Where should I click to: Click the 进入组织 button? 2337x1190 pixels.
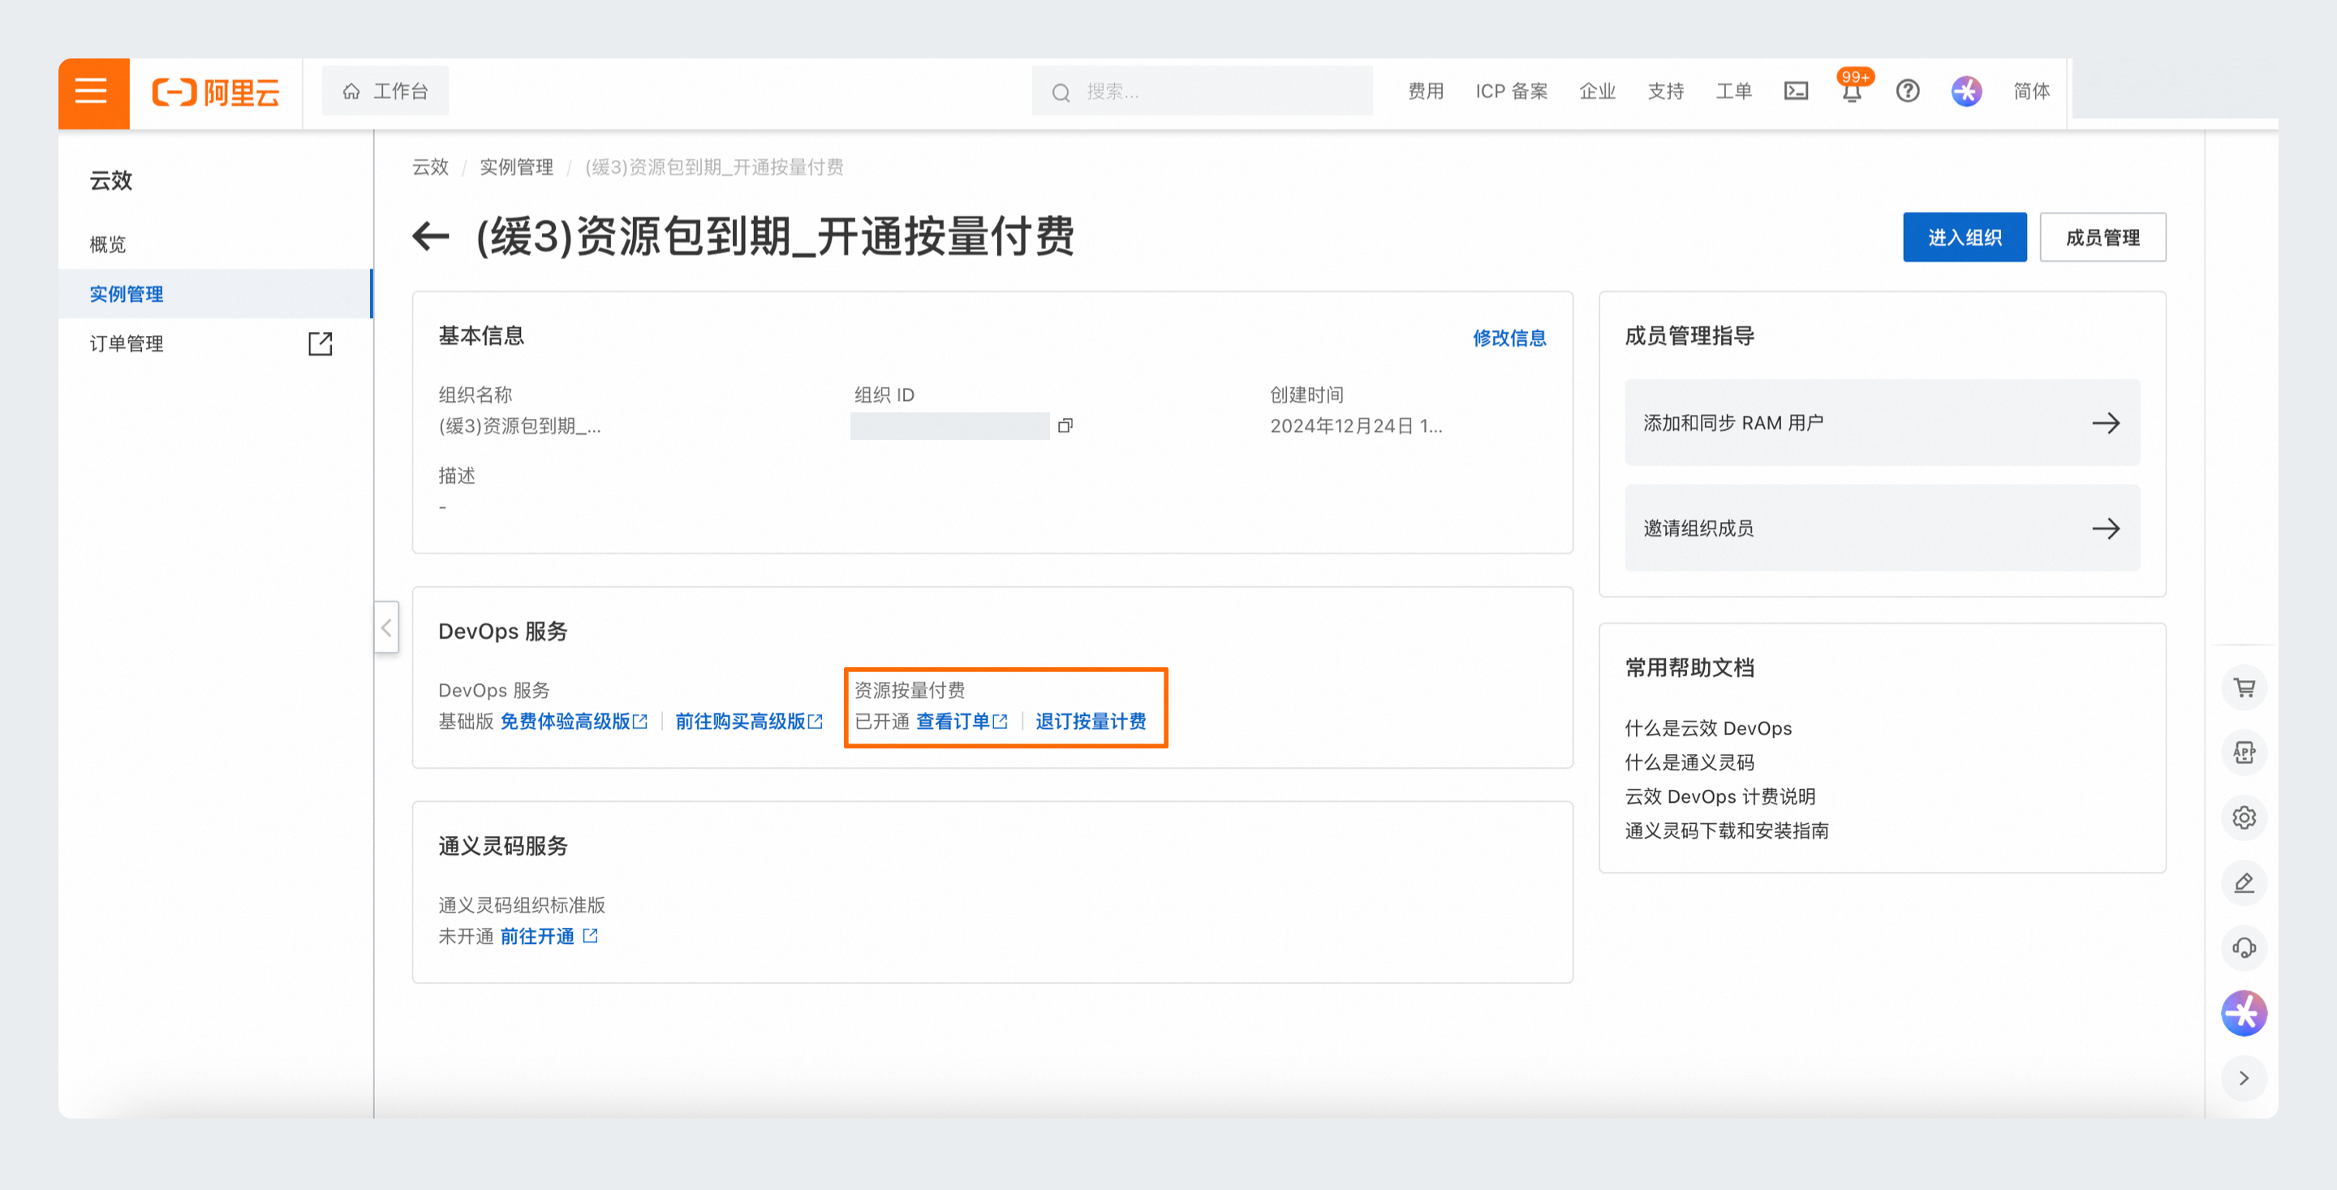click(x=1964, y=237)
